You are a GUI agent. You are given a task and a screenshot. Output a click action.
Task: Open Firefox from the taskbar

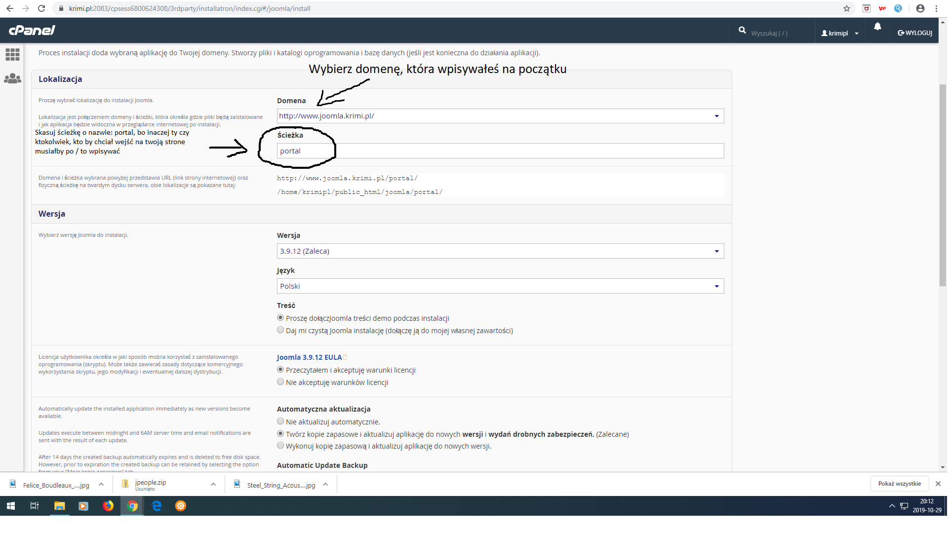pyautogui.click(x=108, y=506)
